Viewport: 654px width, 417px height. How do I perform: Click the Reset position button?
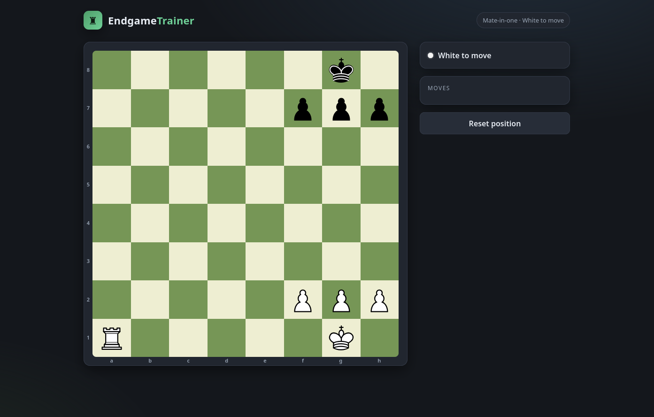(x=495, y=124)
